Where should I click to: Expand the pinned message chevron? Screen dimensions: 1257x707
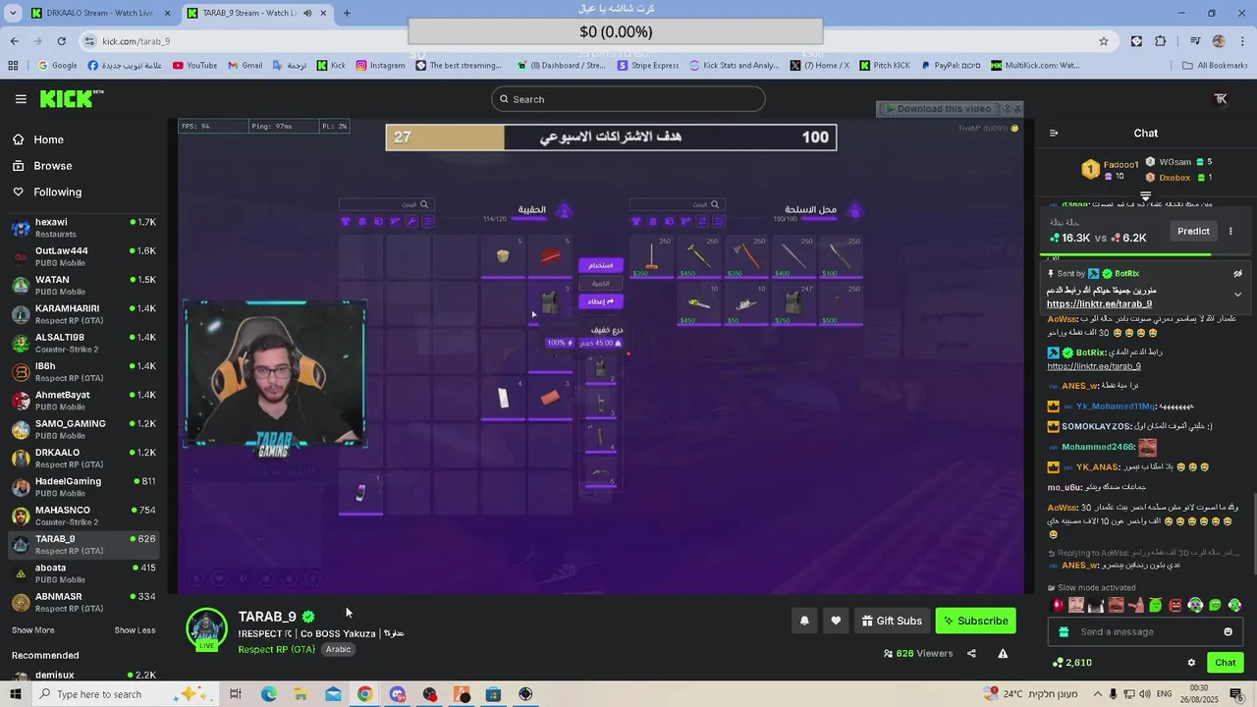pyautogui.click(x=1237, y=295)
